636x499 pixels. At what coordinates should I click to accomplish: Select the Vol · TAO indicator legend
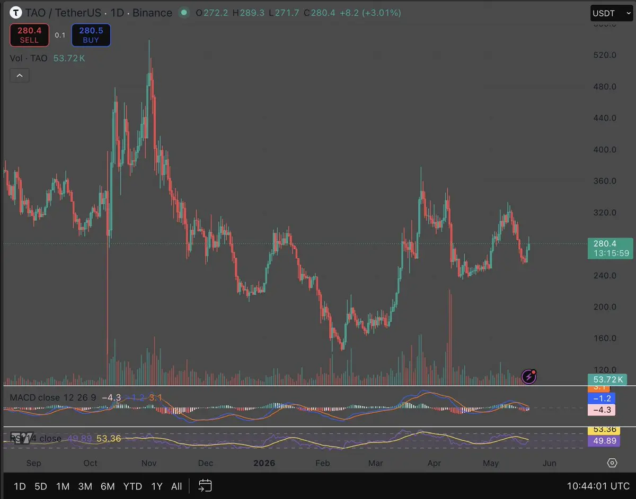(29, 58)
